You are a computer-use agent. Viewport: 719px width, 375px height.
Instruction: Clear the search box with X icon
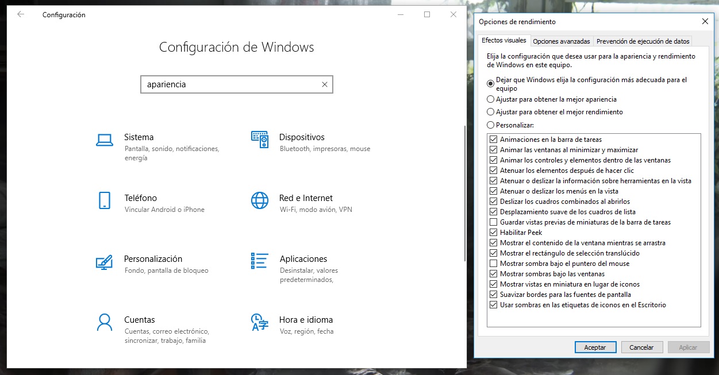(x=325, y=84)
